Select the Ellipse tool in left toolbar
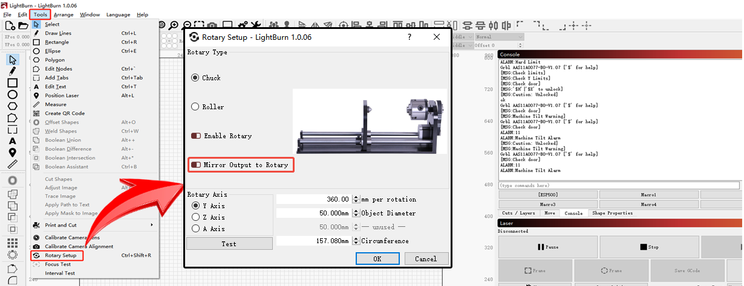Viewport: 744px width, 286px height. (12, 95)
